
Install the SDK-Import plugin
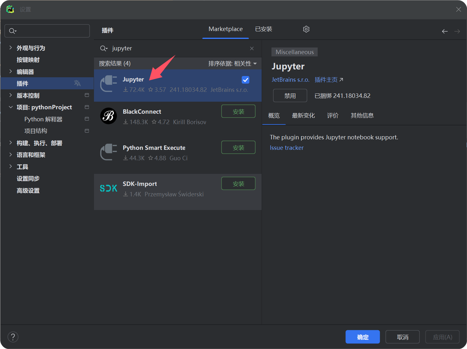(238, 184)
